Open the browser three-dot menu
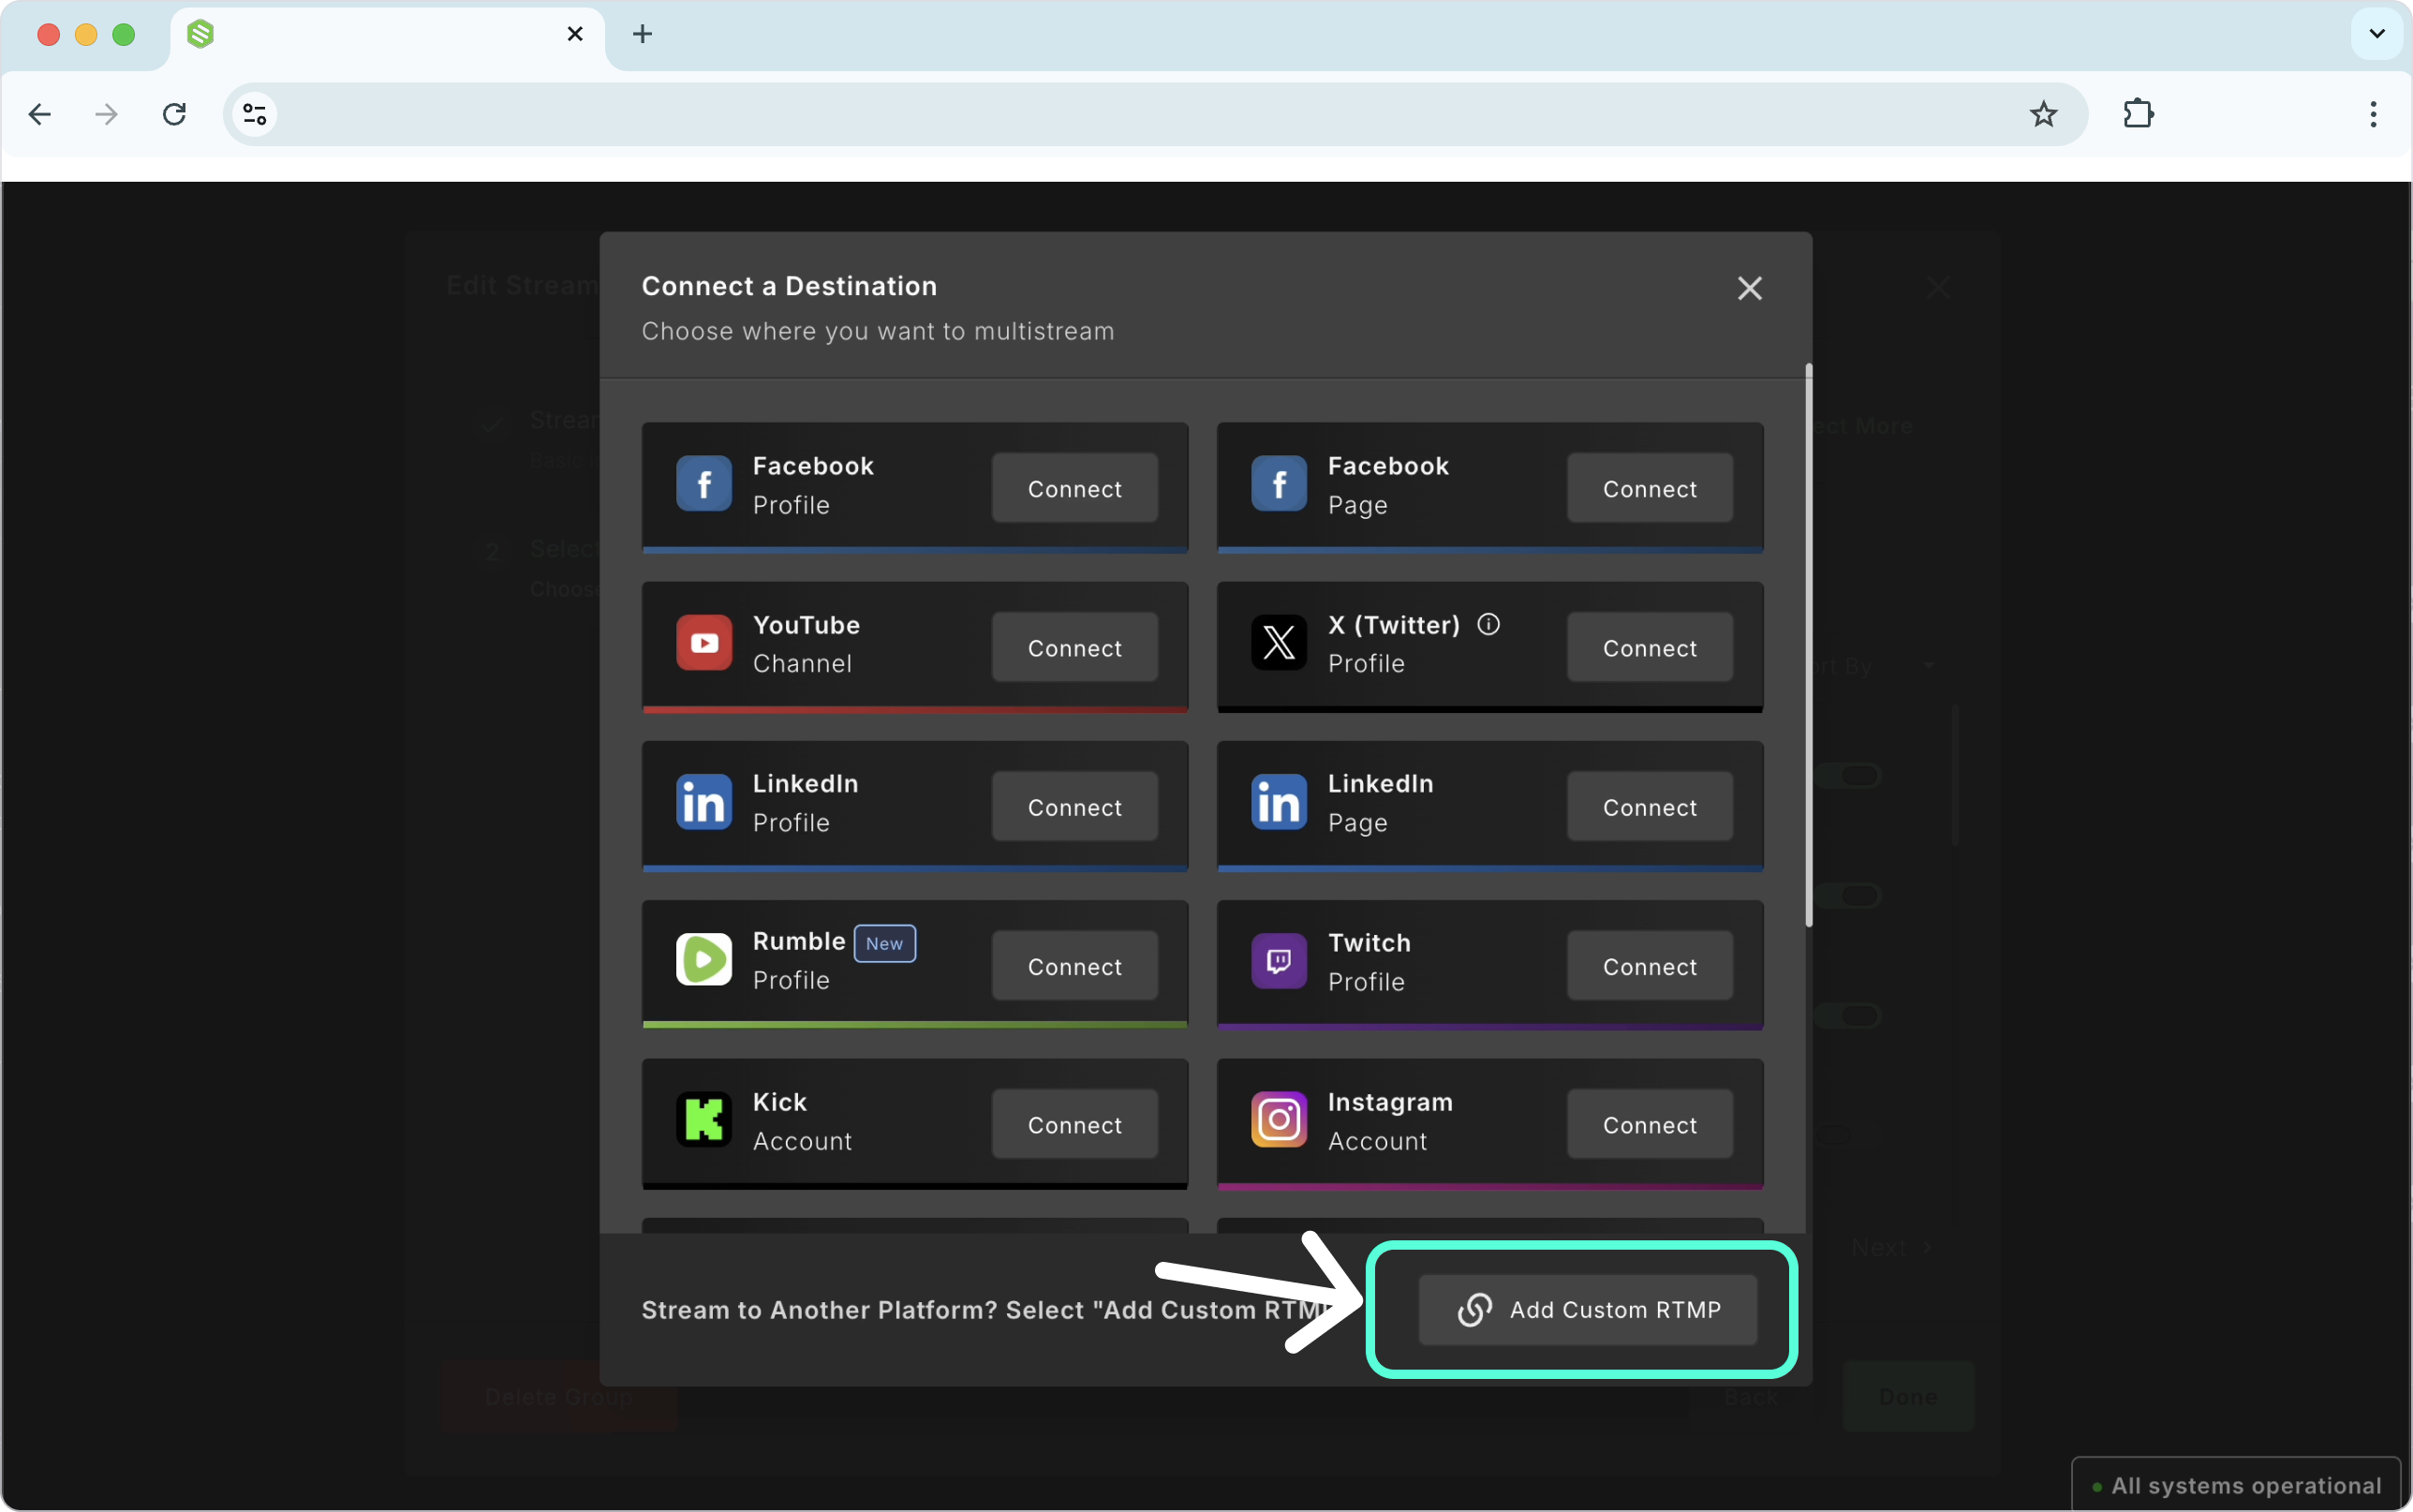The image size is (2413, 1512). click(x=2373, y=114)
